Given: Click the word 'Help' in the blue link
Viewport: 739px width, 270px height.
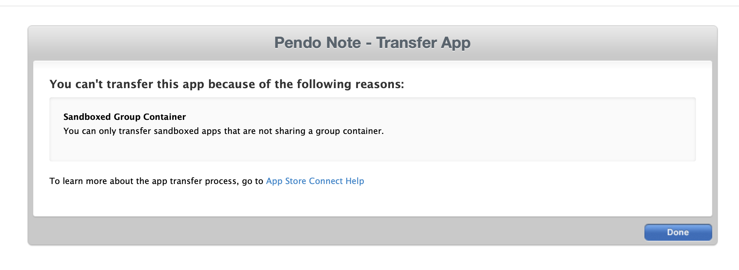Looking at the screenshot, I should [x=355, y=181].
